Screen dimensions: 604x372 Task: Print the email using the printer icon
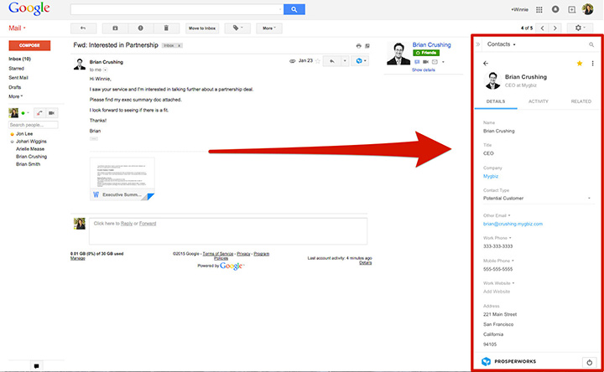click(358, 45)
